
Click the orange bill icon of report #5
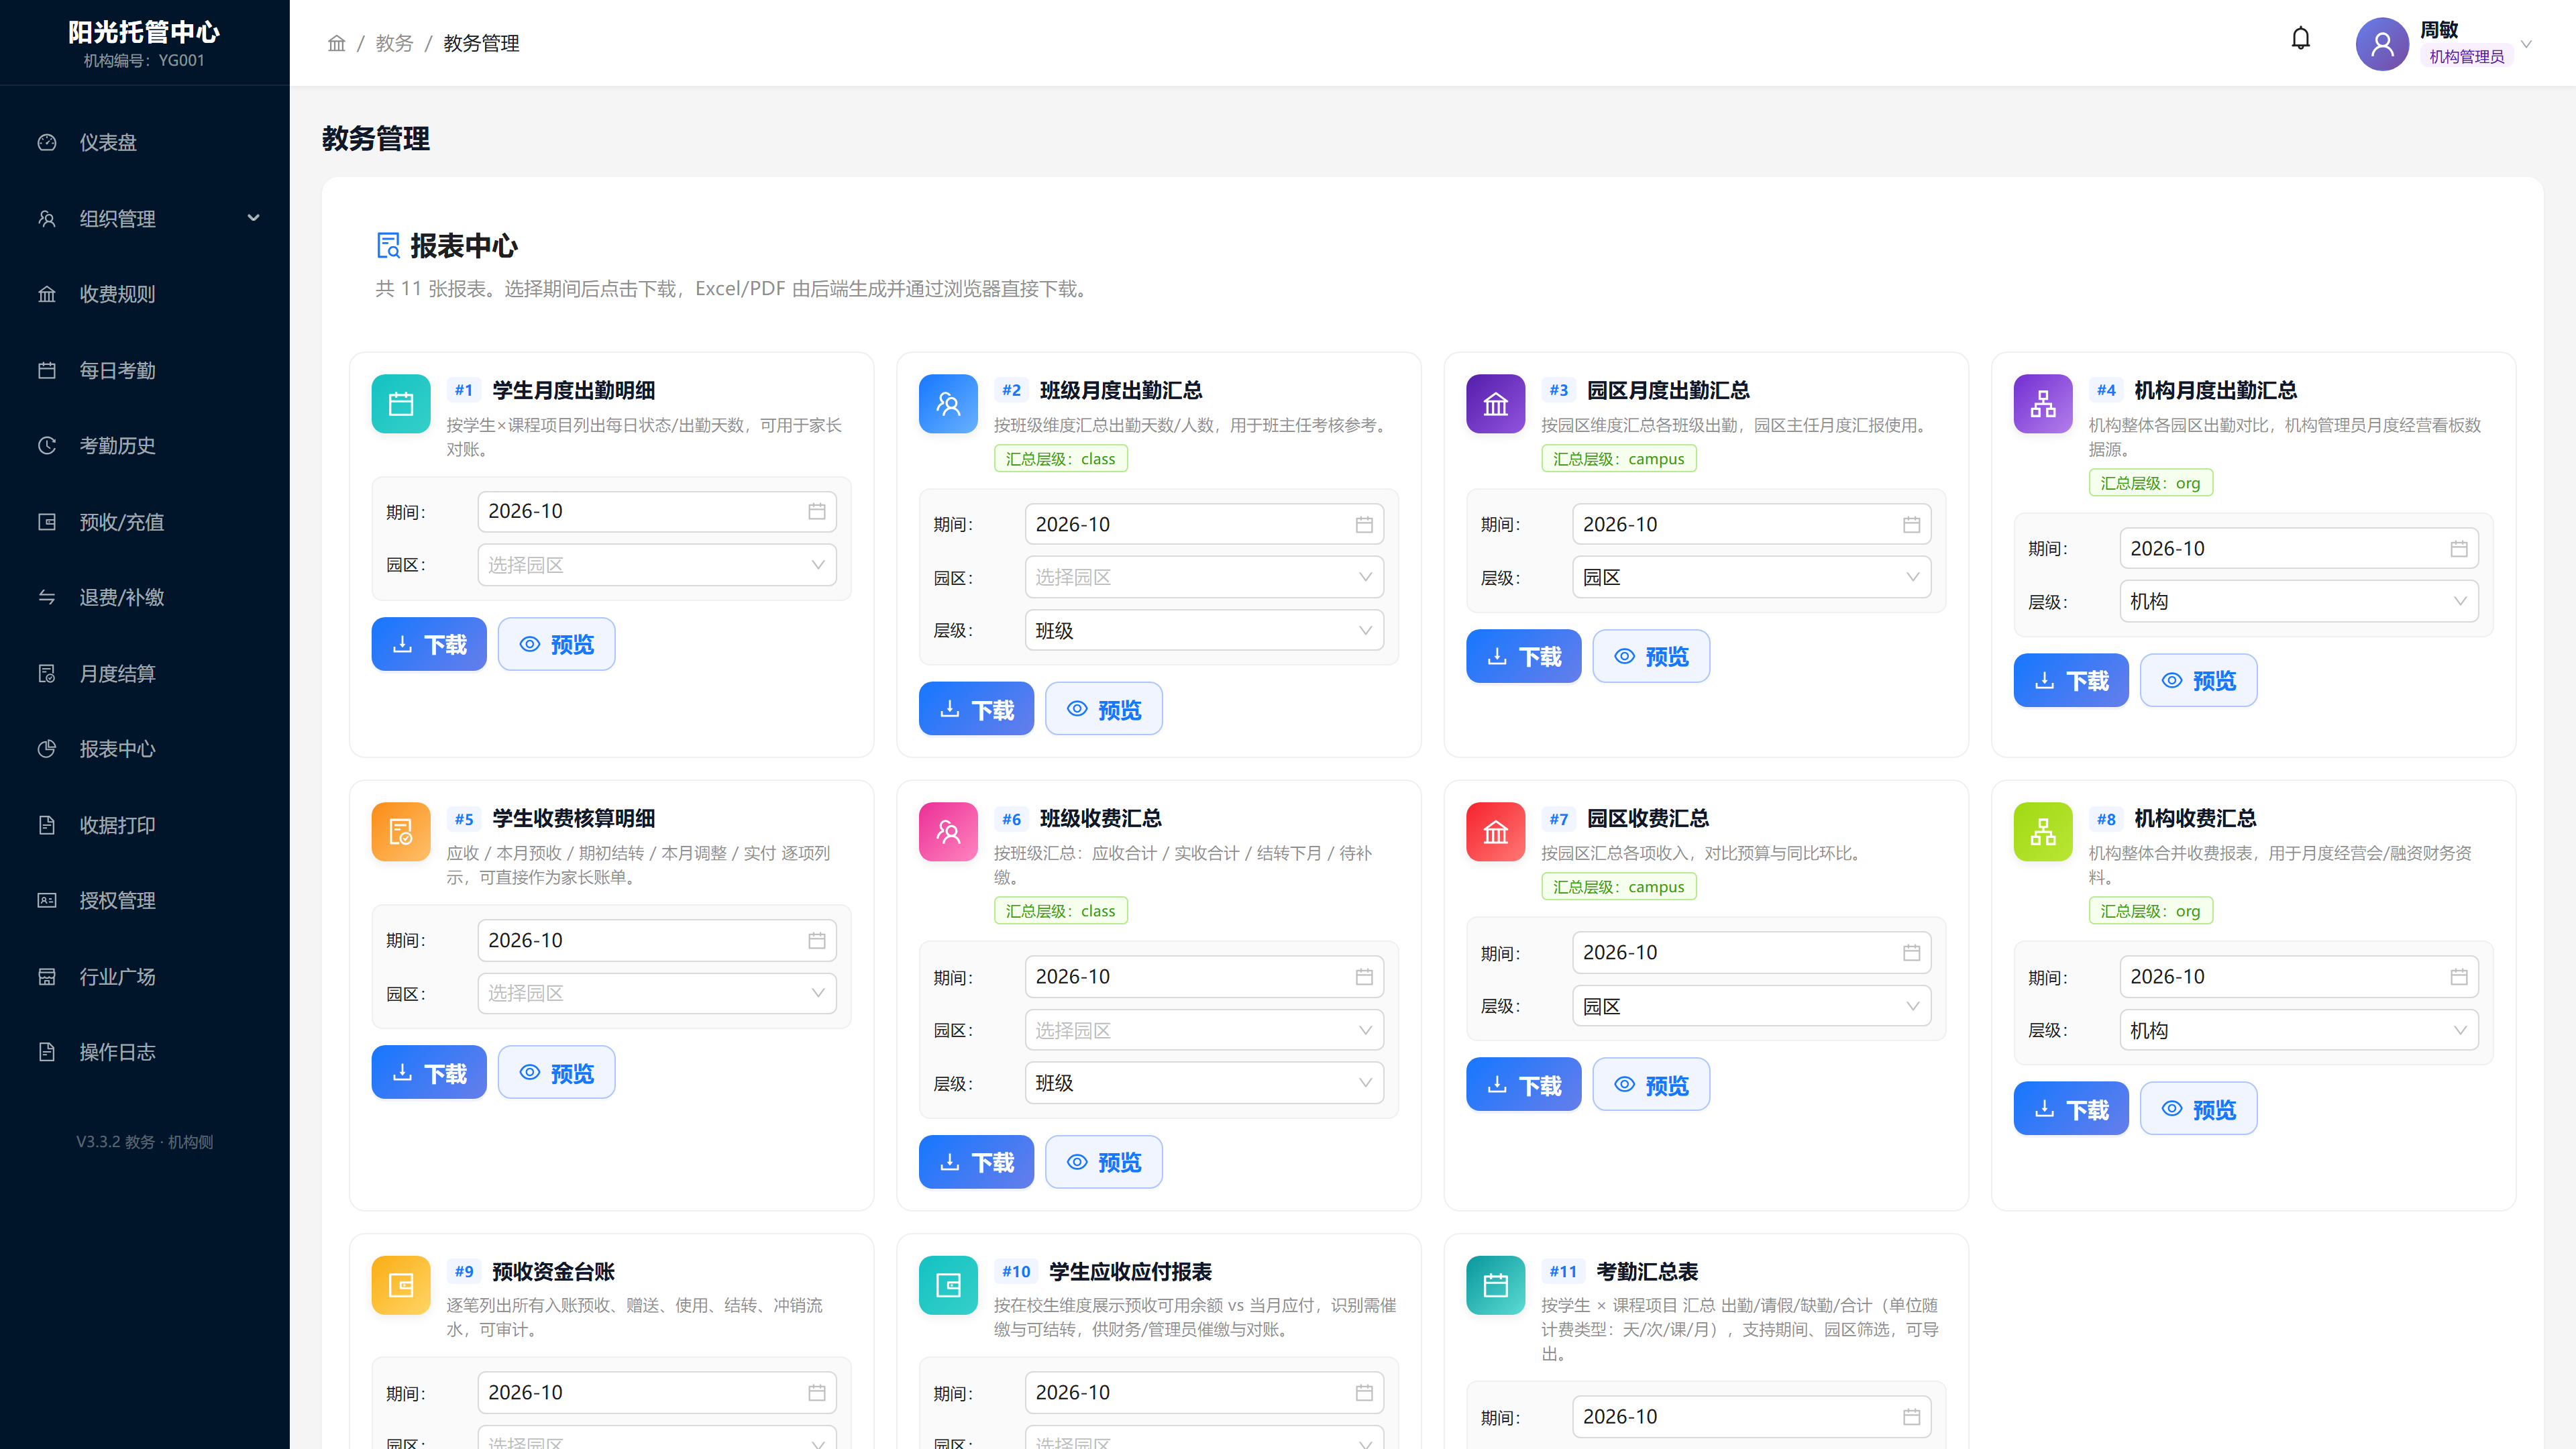click(401, 832)
